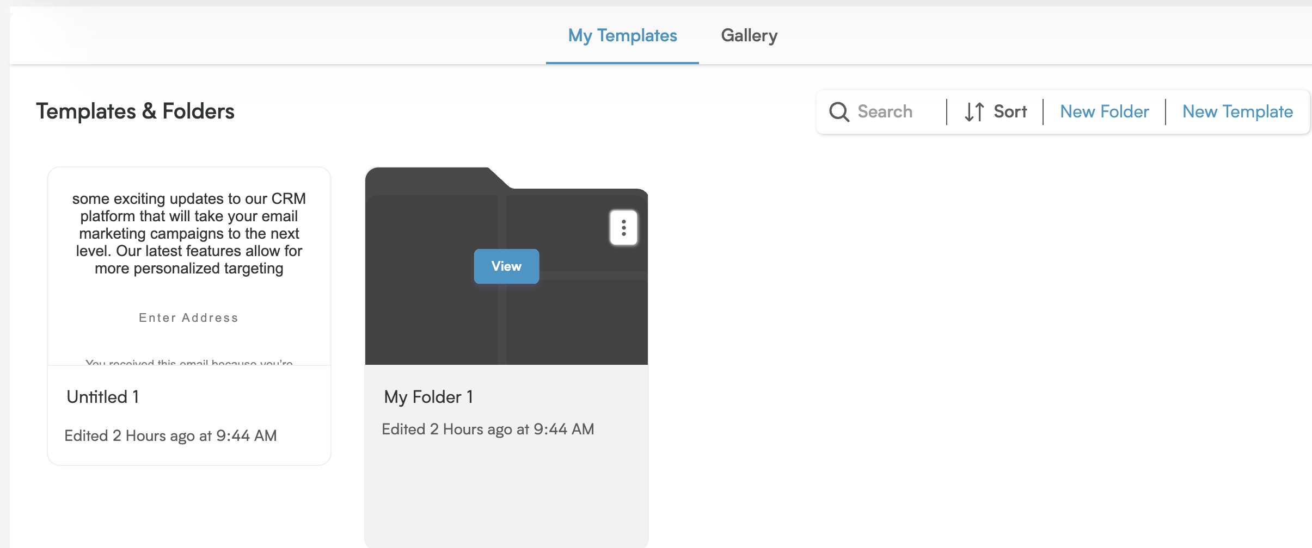This screenshot has height=548, width=1312.
Task: Click the My Folder 1 edited timestamp
Action: [488, 429]
